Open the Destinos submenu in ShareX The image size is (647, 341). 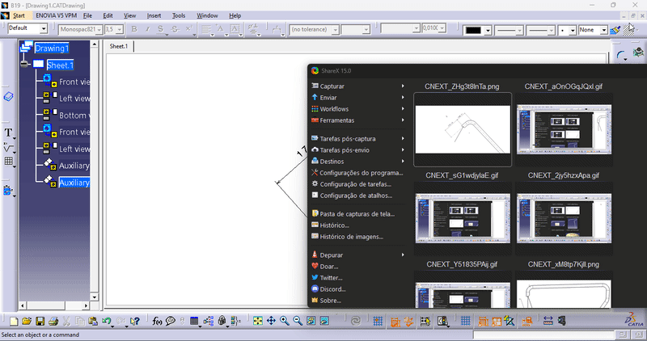click(357, 162)
